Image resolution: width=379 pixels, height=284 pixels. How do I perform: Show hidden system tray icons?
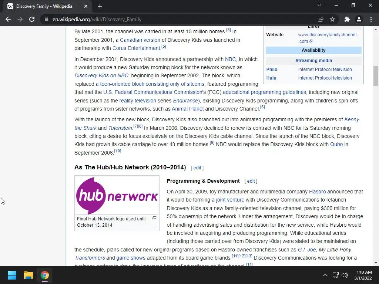pyautogui.click(x=325, y=275)
